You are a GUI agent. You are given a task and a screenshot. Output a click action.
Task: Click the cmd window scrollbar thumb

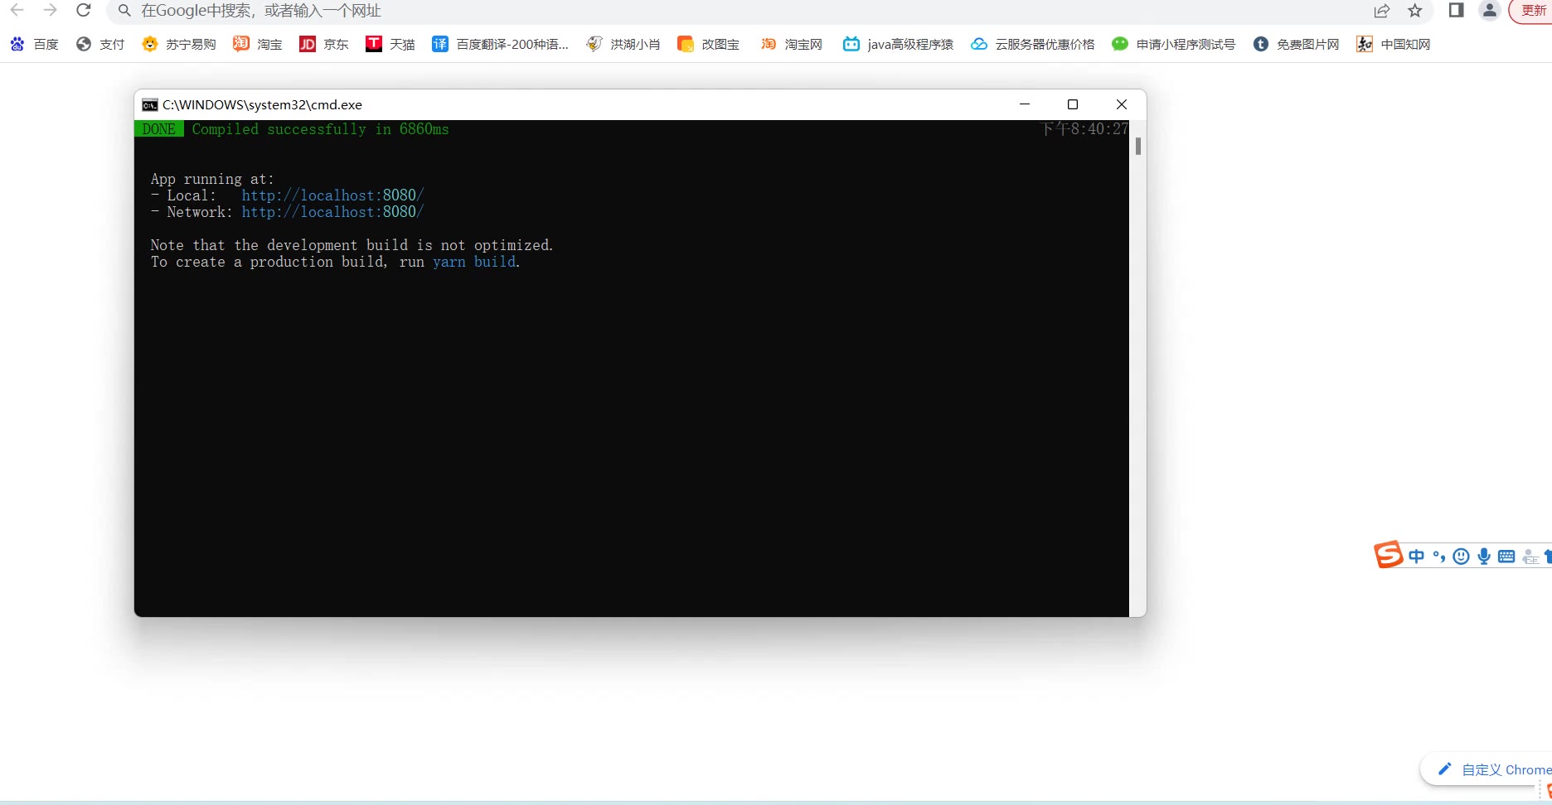[1138, 146]
